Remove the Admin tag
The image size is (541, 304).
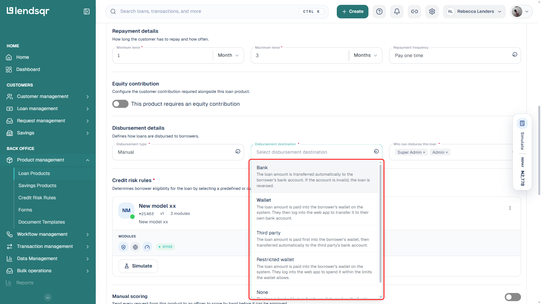point(447,153)
